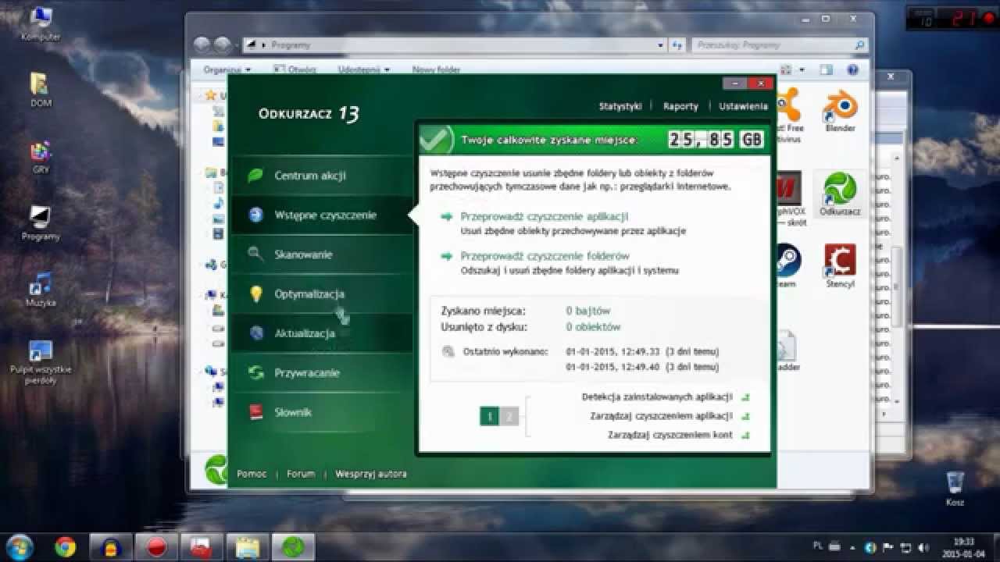Screen dimensions: 1000x562
Task: Click the Steam shortcut in Explorer
Action: pos(787,266)
